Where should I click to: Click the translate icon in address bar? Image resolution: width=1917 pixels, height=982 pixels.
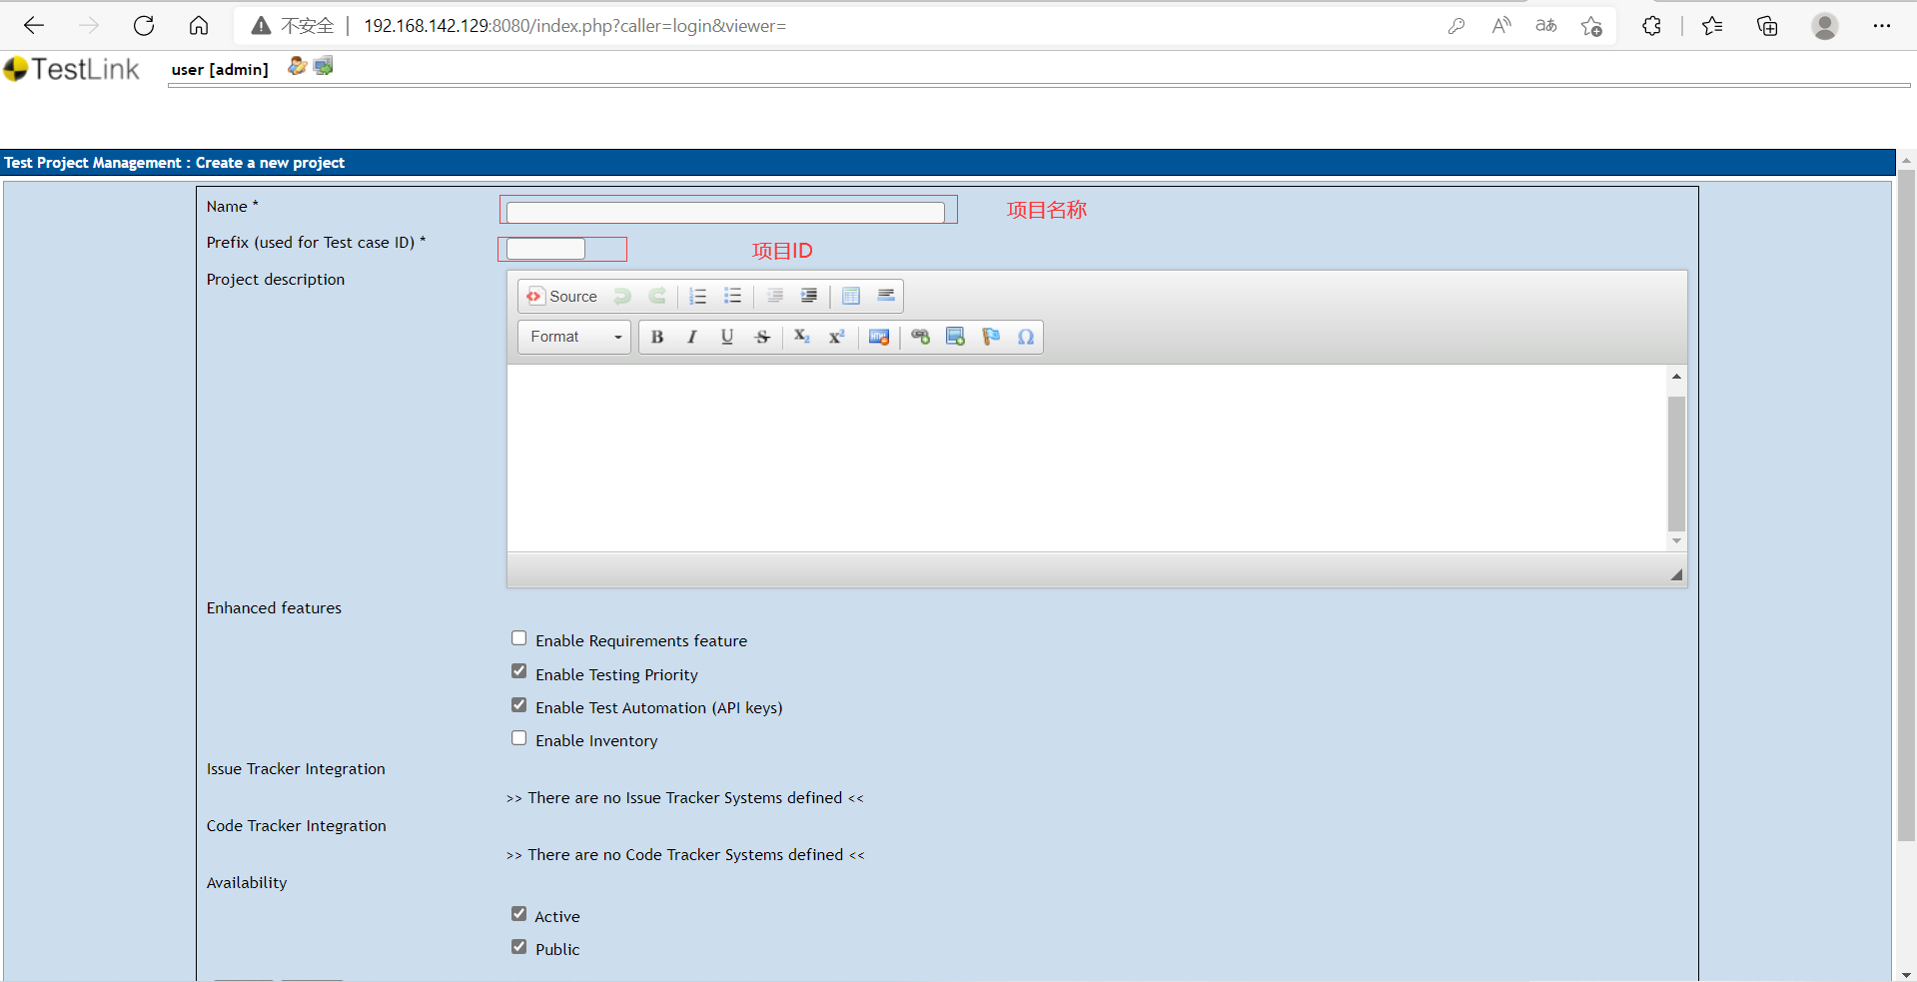point(1546,26)
